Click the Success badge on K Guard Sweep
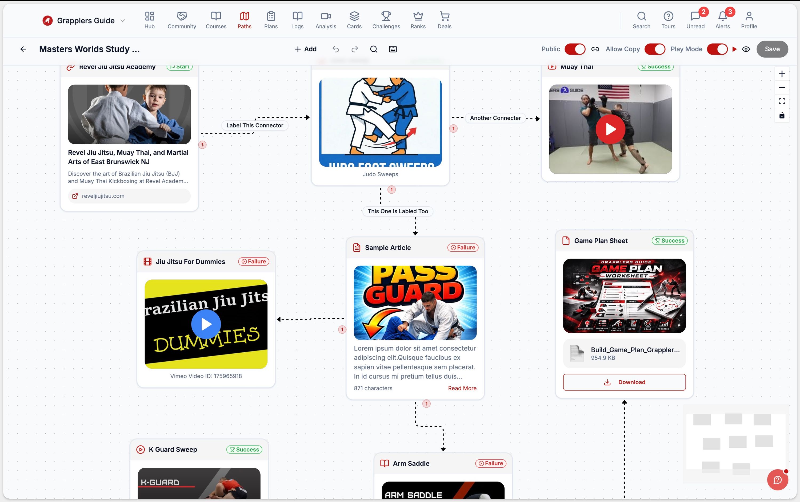This screenshot has height=502, width=800. click(x=245, y=450)
